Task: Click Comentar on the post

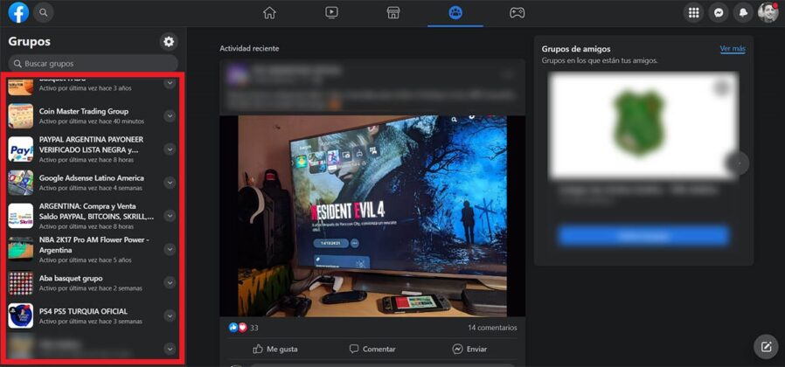Action: click(372, 349)
